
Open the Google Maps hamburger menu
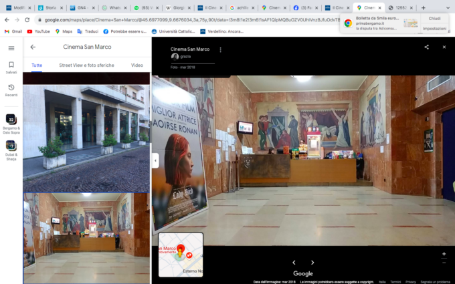coord(11,48)
